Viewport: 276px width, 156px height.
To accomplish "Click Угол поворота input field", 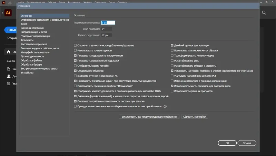I will pos(107,29).
